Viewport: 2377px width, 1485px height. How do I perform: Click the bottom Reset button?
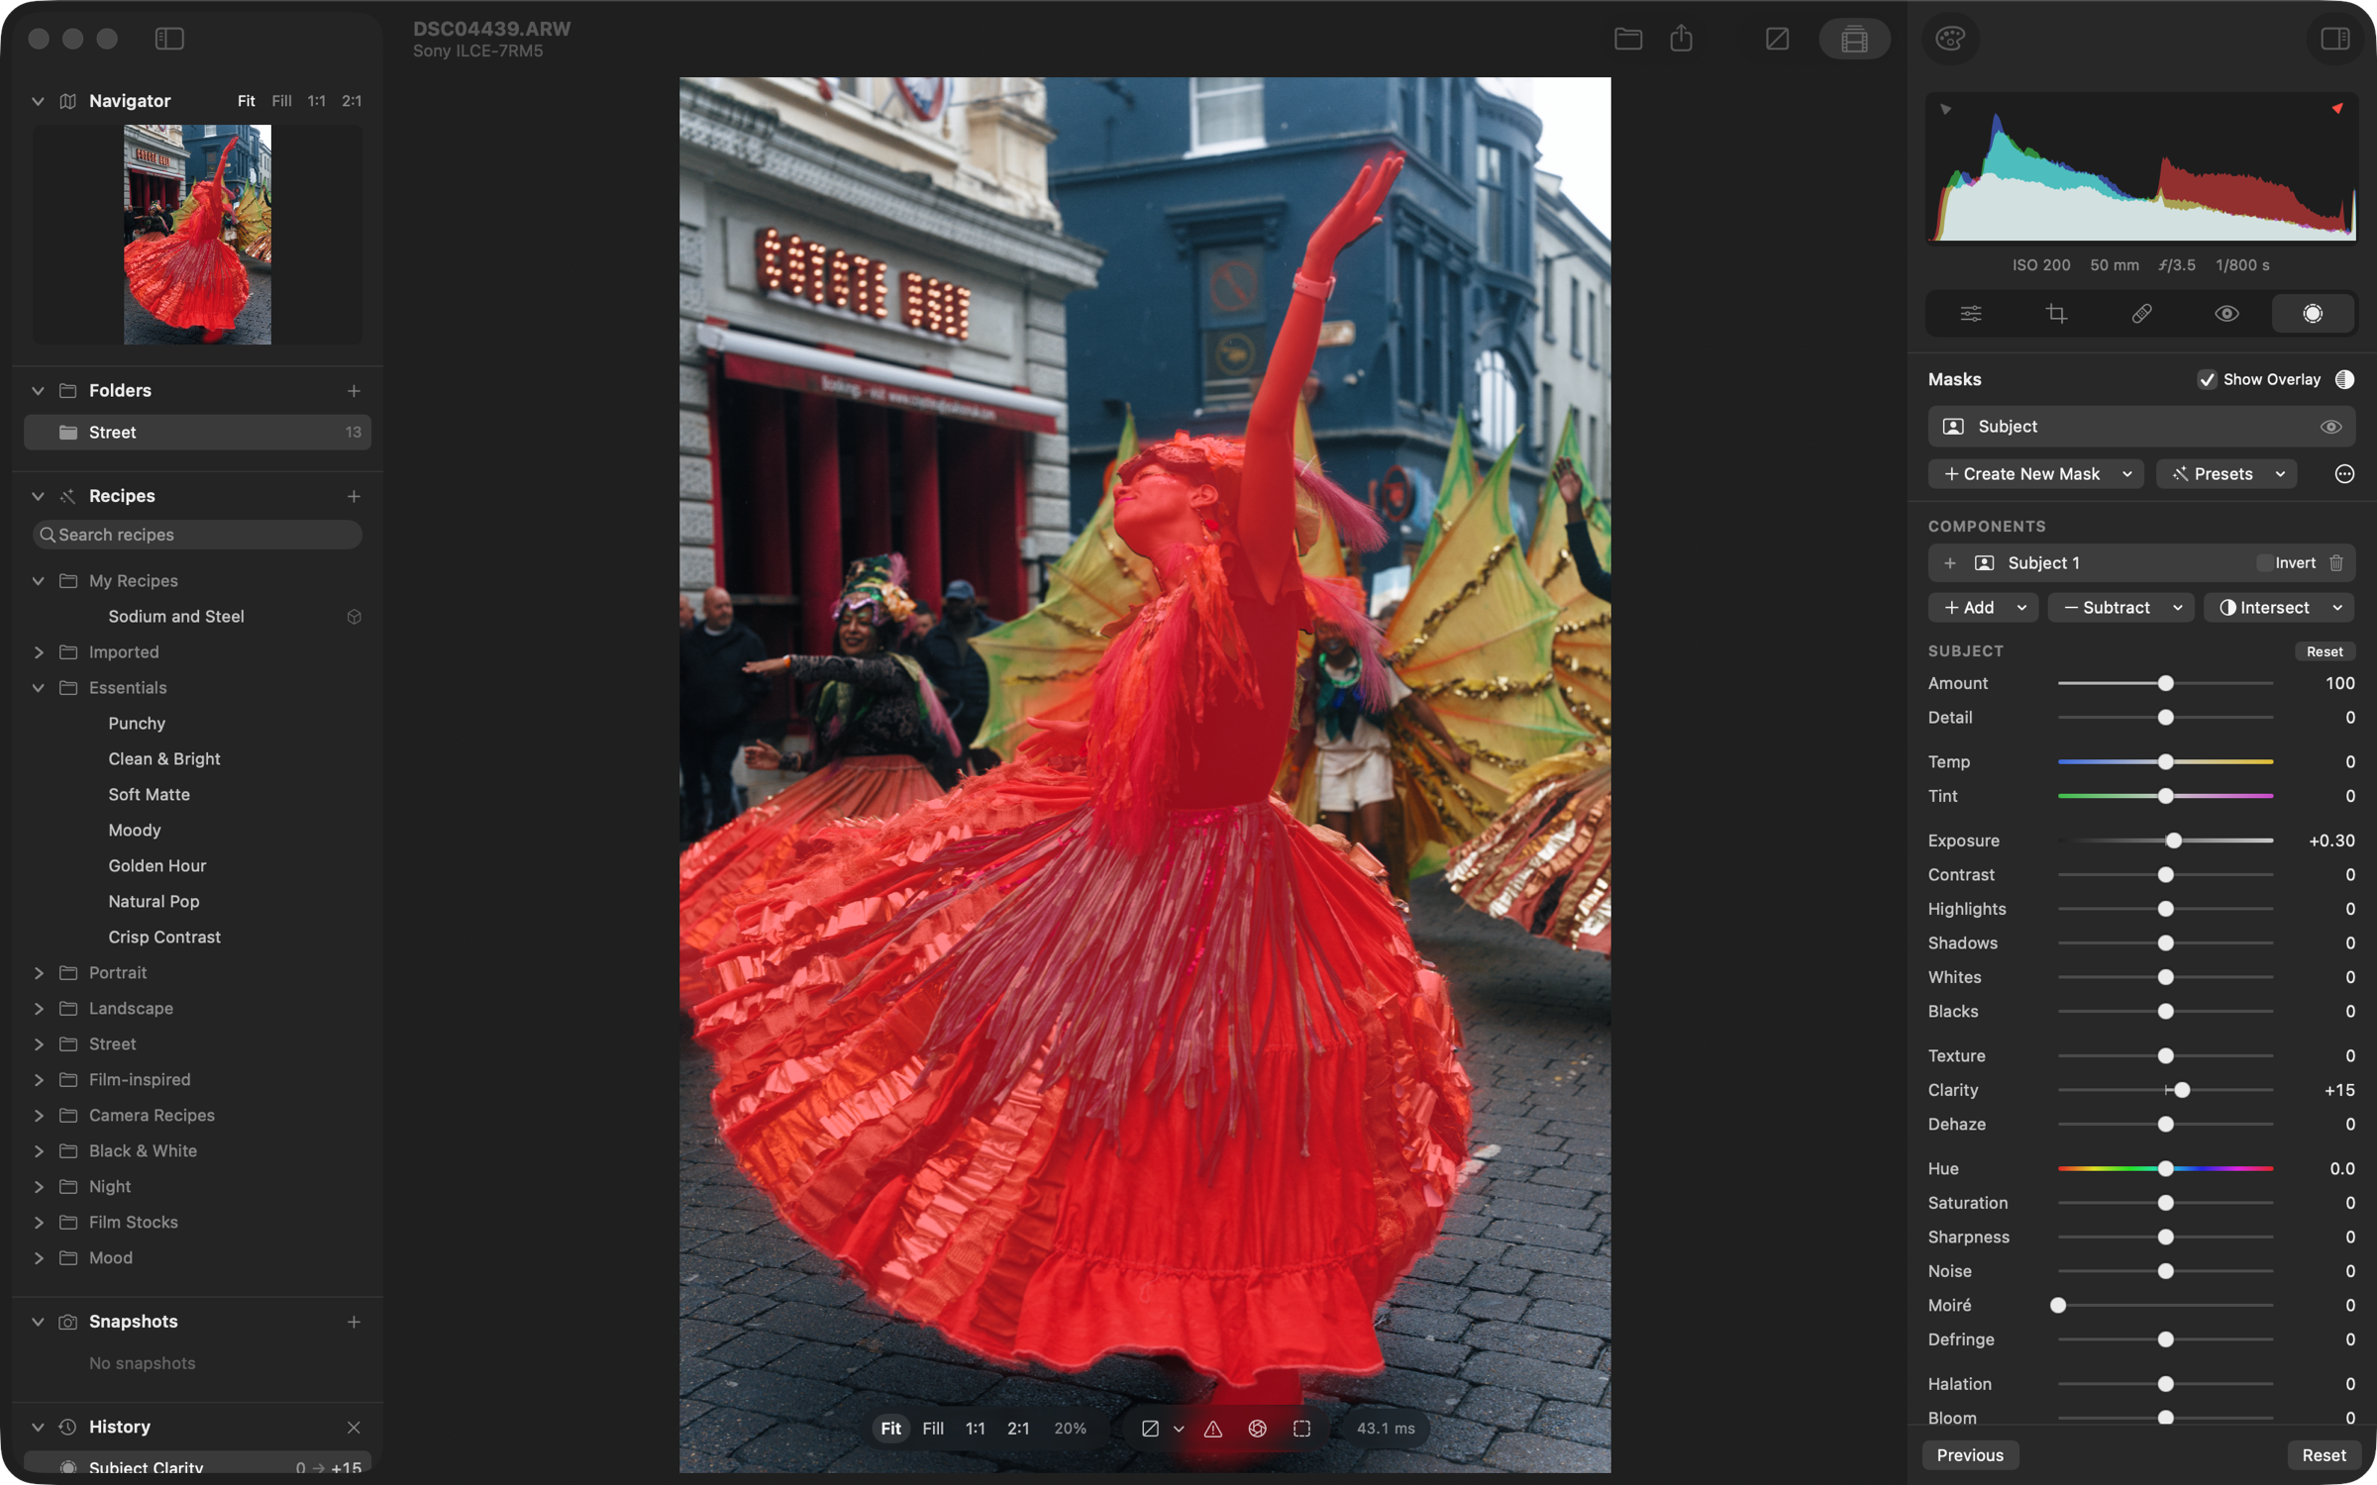(x=2324, y=1455)
